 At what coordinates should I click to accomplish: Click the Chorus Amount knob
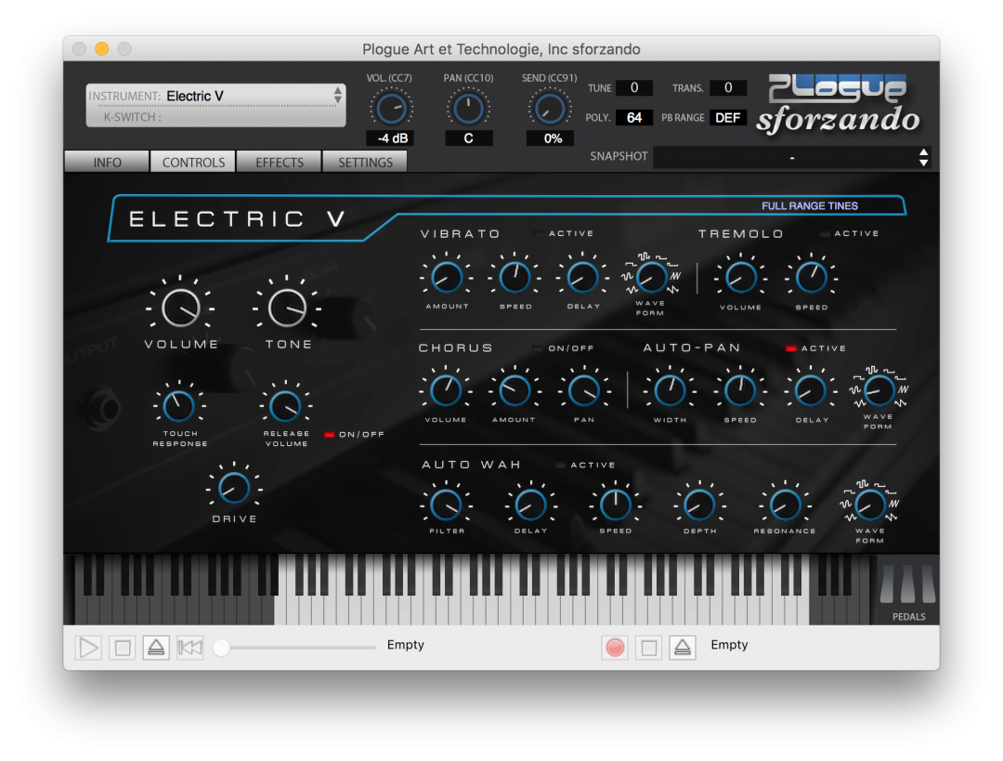[x=514, y=391]
